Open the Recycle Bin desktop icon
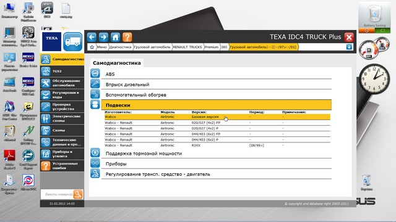 (x=366, y=183)
